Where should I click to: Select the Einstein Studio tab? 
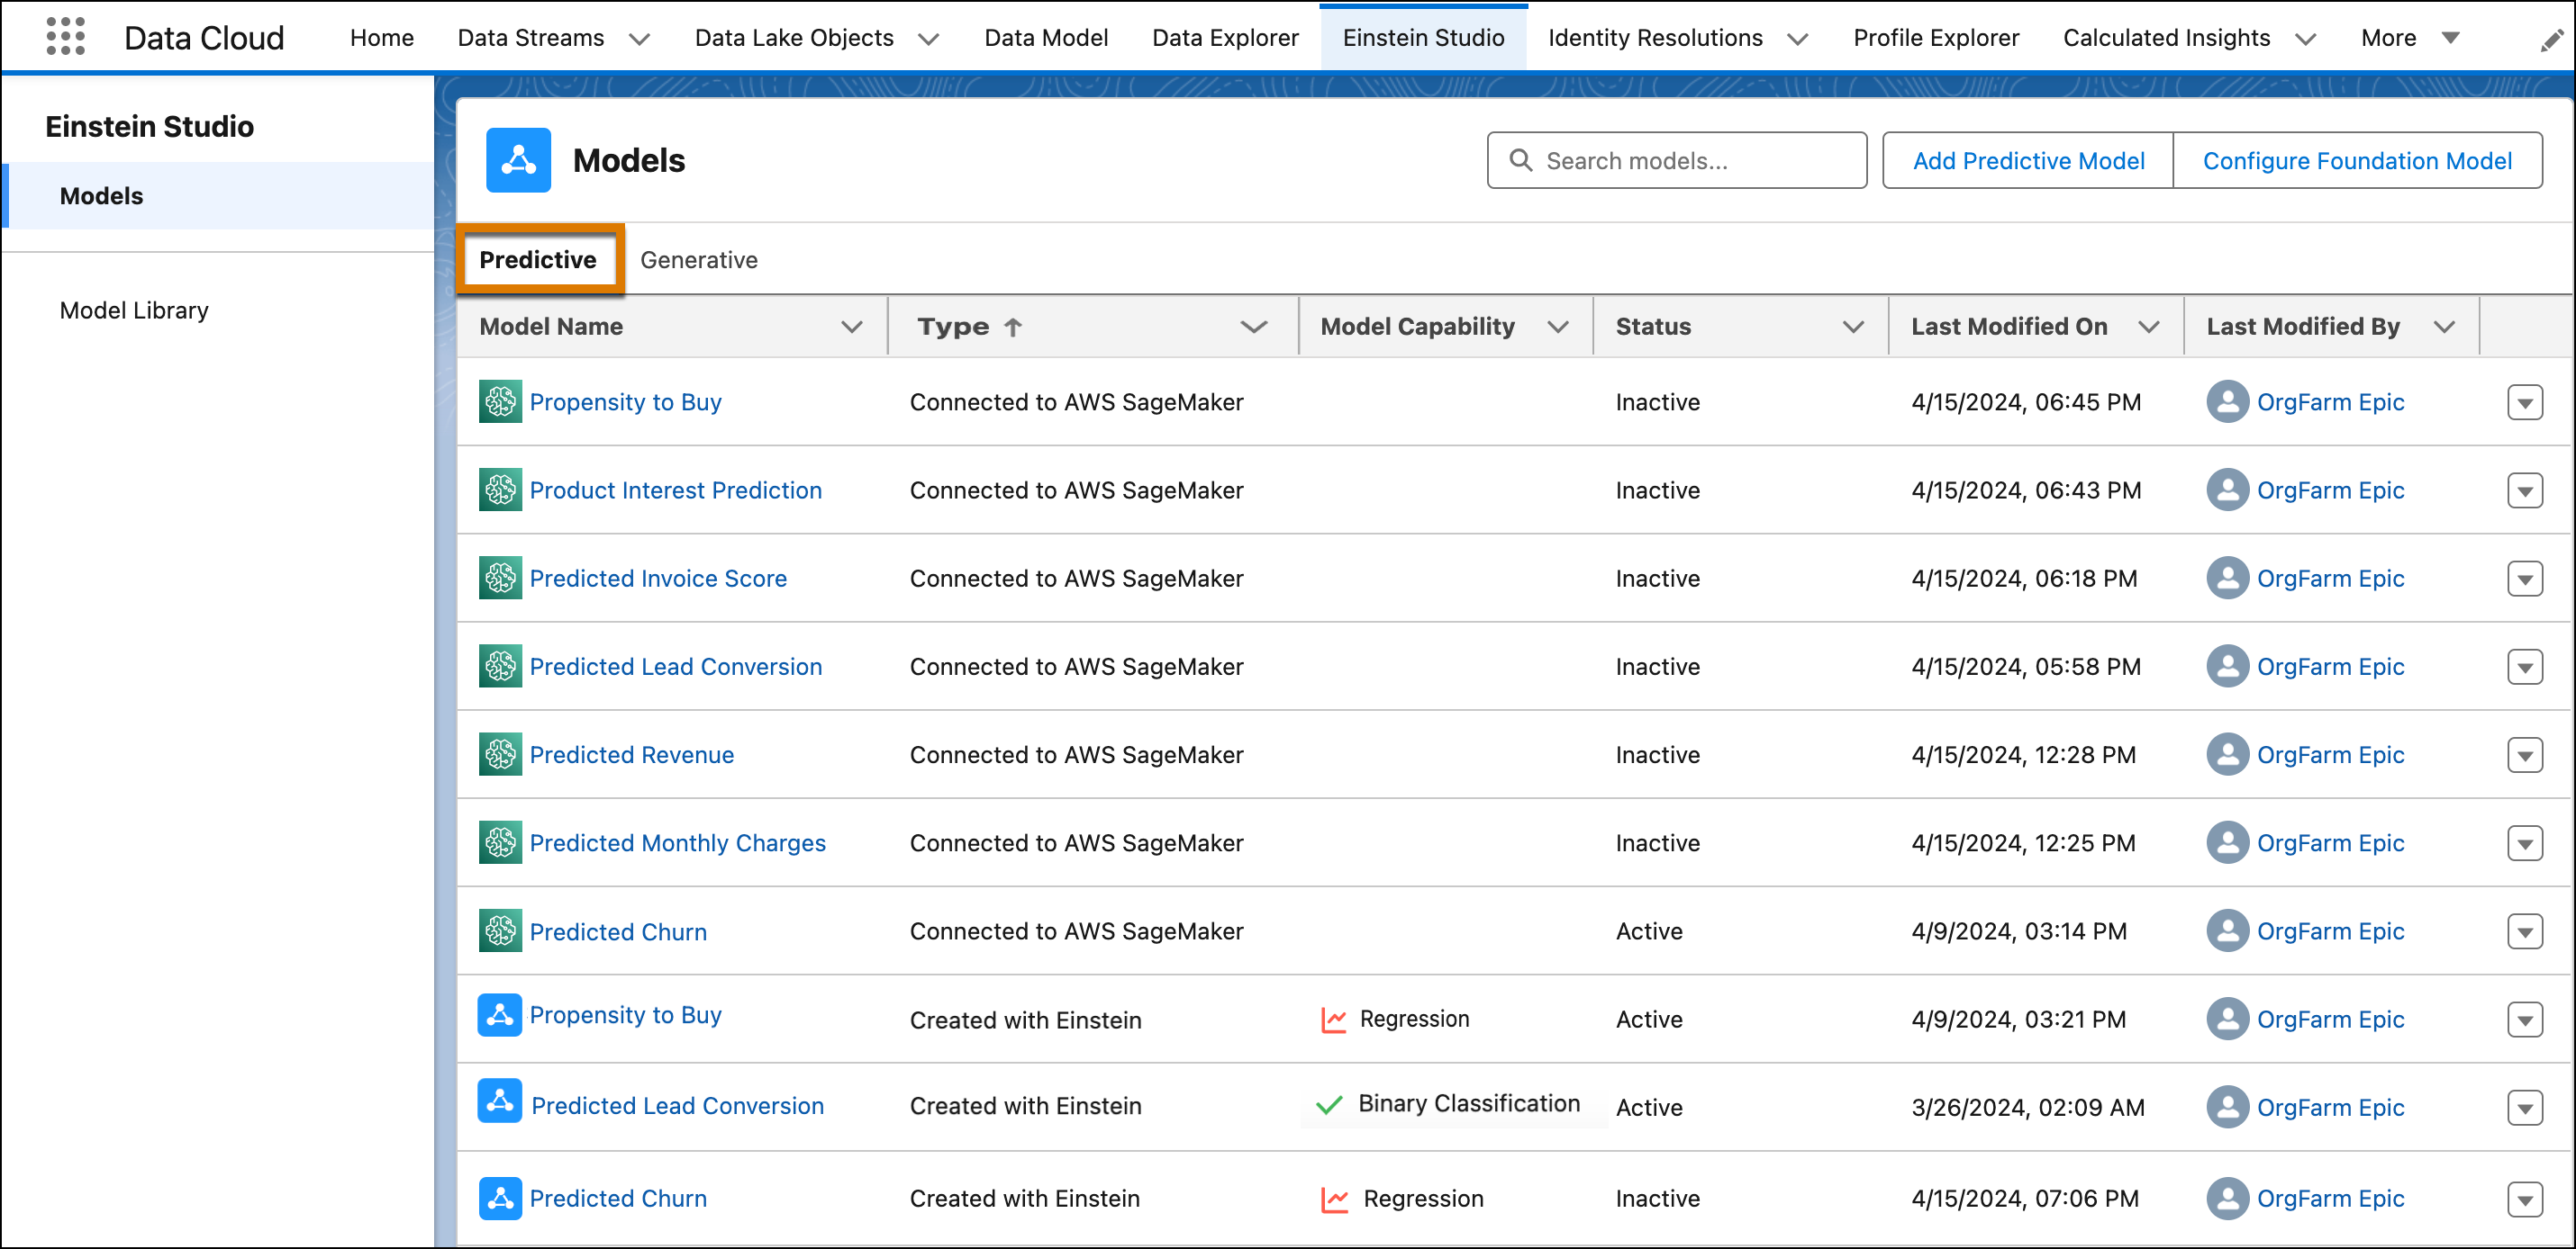pyautogui.click(x=1423, y=38)
